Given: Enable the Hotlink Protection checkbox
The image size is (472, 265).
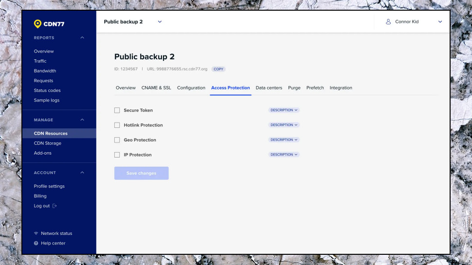Looking at the screenshot, I should pyautogui.click(x=117, y=125).
